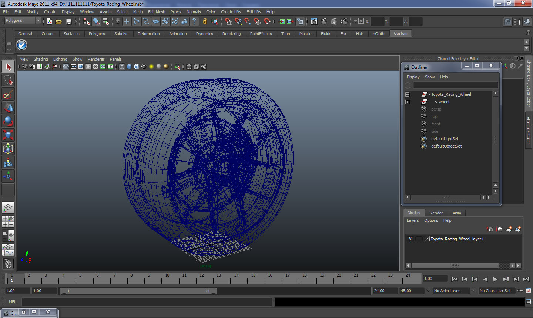Select the arrow Select tool in toolbox
The image size is (533, 318).
click(x=8, y=67)
